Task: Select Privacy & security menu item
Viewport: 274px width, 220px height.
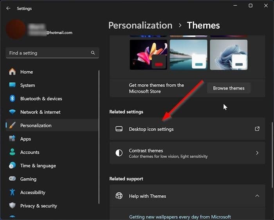Action: (38, 206)
